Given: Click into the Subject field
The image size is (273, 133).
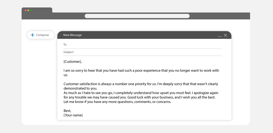Looking at the screenshot, I should coord(142,52).
